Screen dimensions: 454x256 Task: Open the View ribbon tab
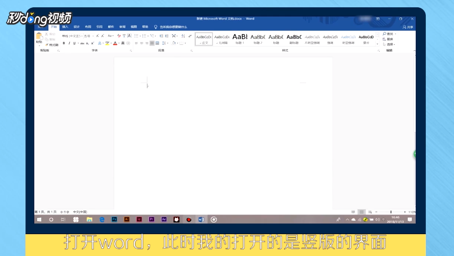point(134,27)
